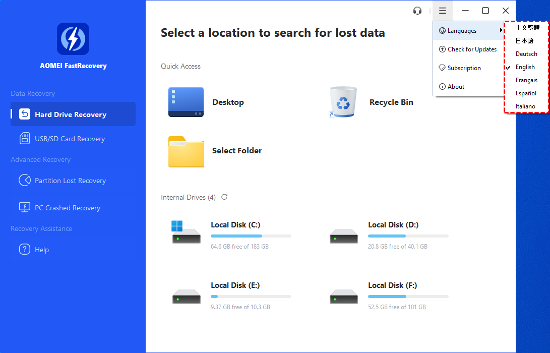Open Check for Updates menu entry
Viewport: 550px width, 353px height.
471,49
